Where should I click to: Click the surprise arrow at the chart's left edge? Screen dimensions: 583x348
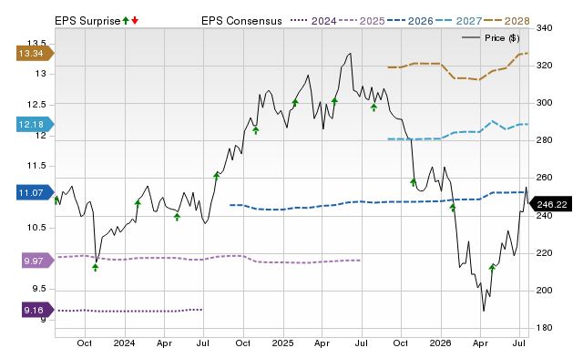tap(56, 200)
